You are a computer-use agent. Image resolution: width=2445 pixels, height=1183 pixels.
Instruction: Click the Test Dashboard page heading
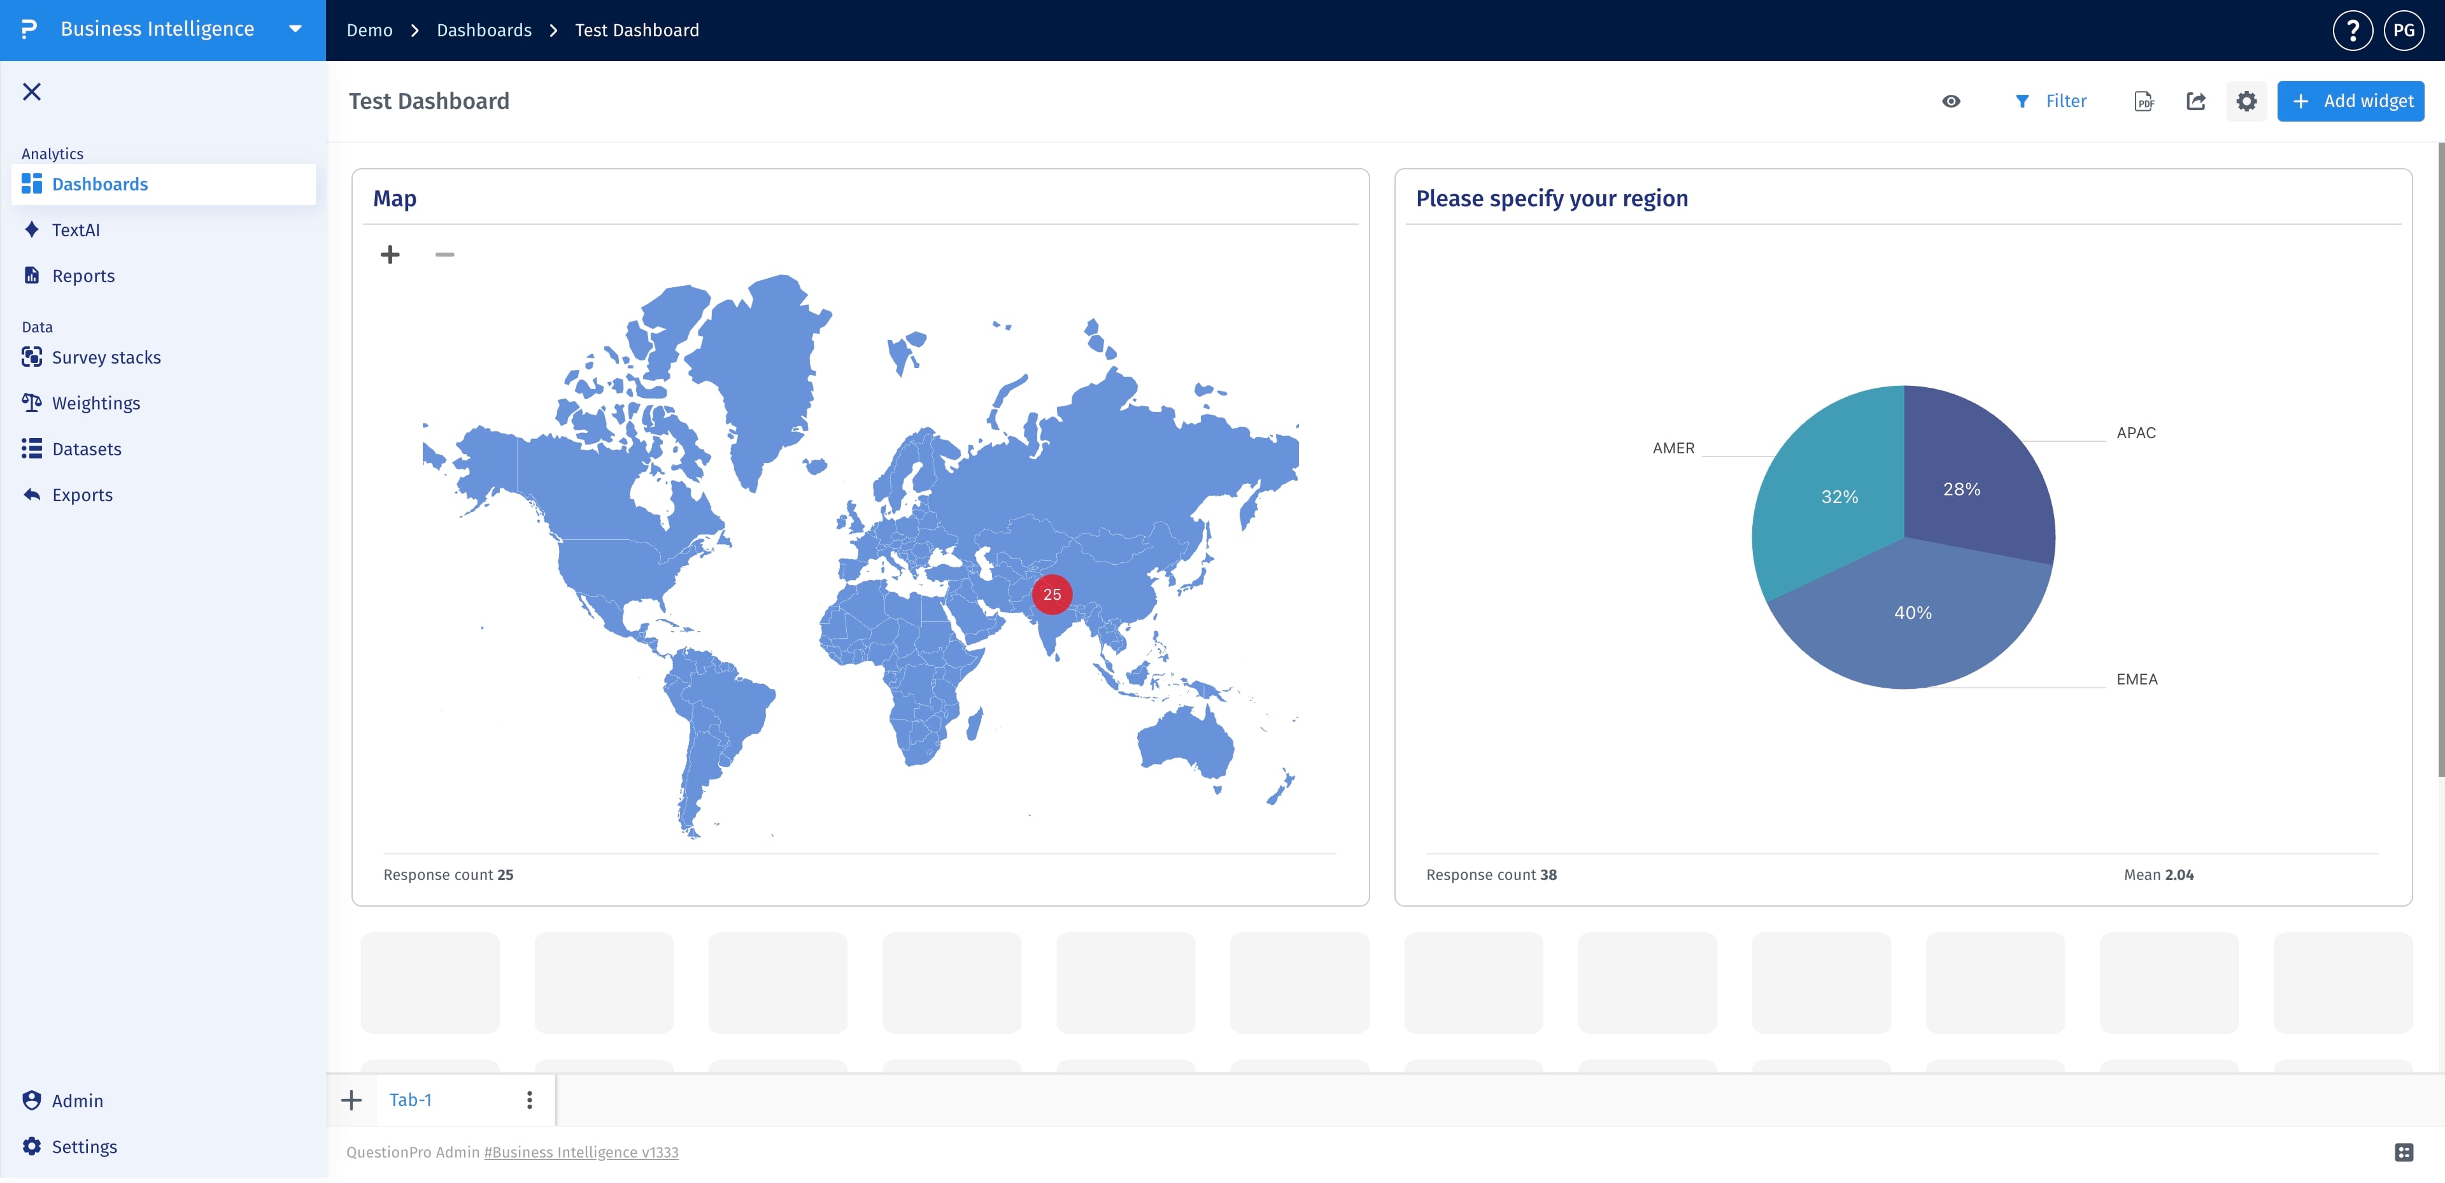point(429,102)
